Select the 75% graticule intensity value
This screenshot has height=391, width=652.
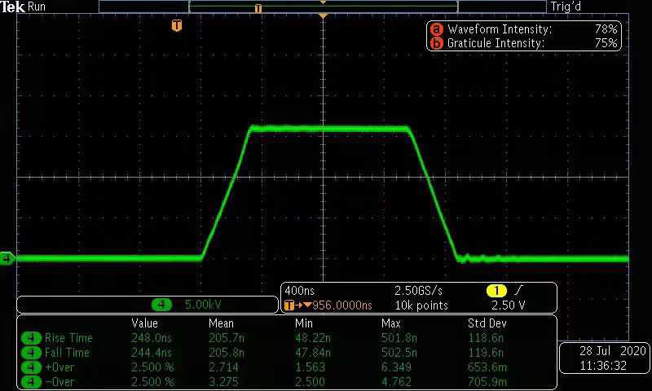(x=606, y=43)
